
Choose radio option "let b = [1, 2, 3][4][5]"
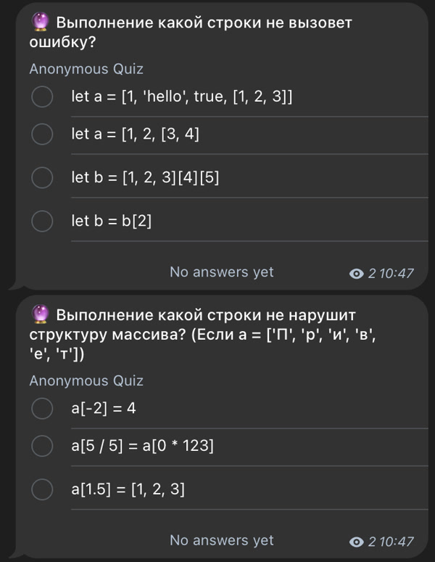point(42,177)
